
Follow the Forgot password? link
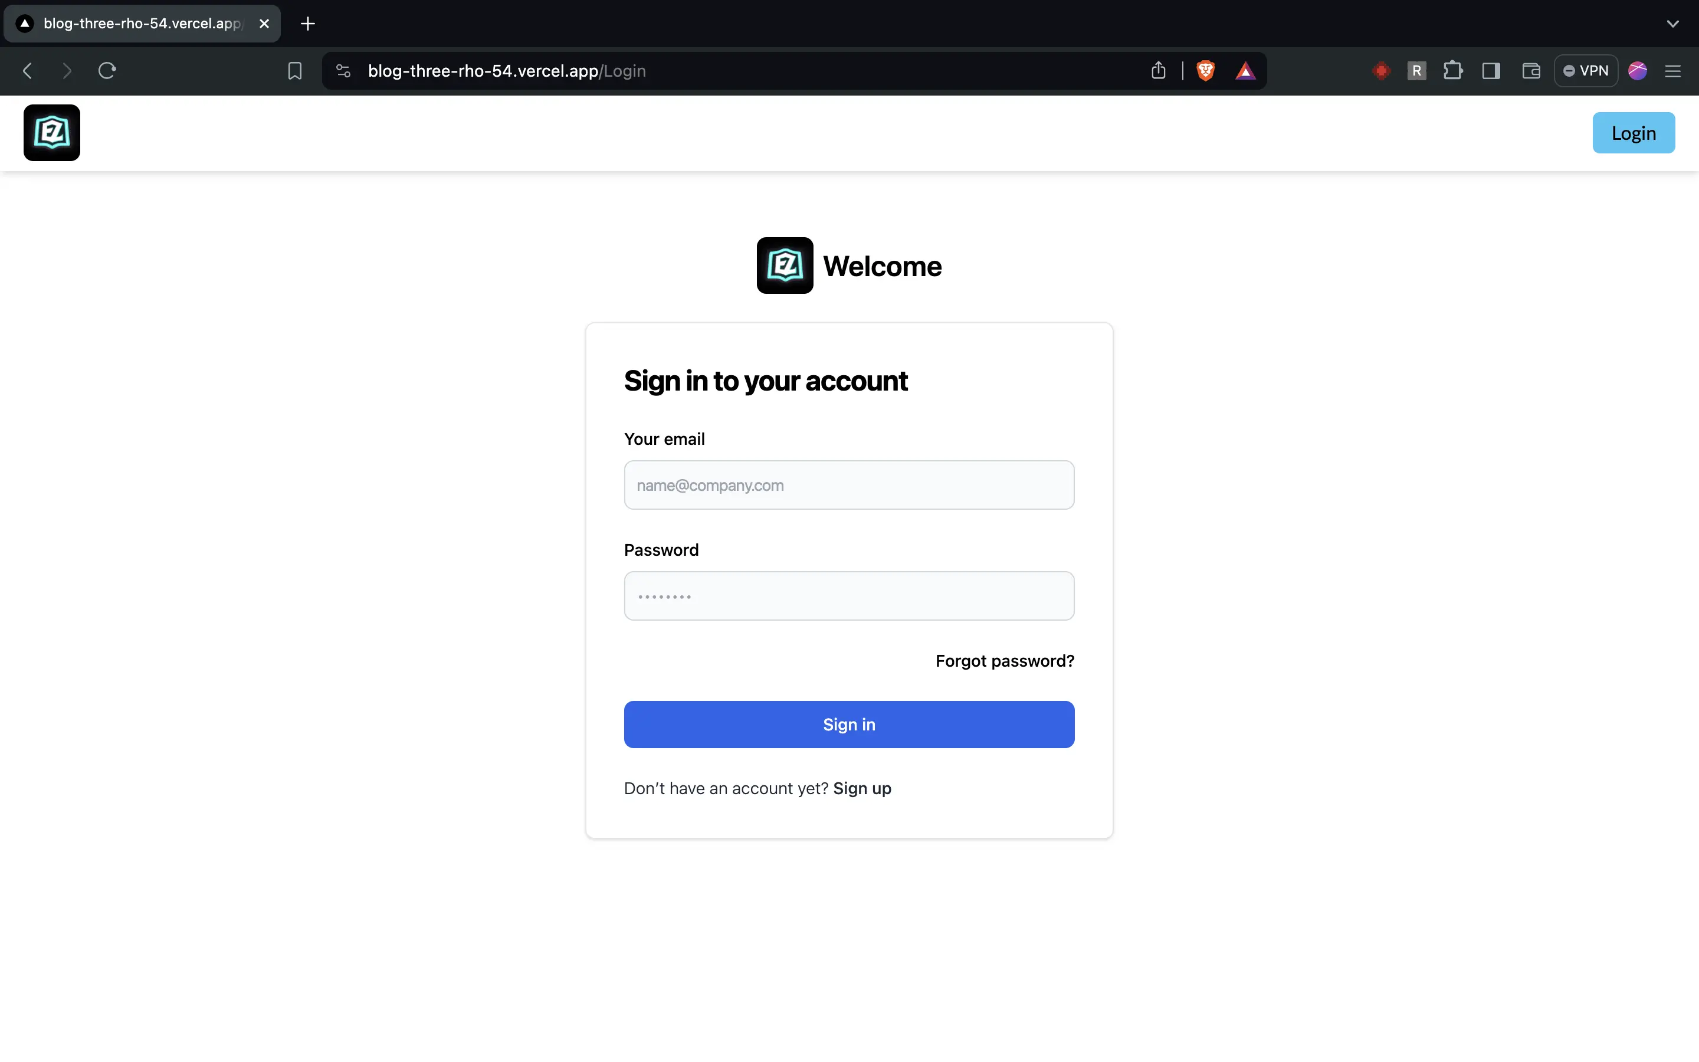point(1005,661)
